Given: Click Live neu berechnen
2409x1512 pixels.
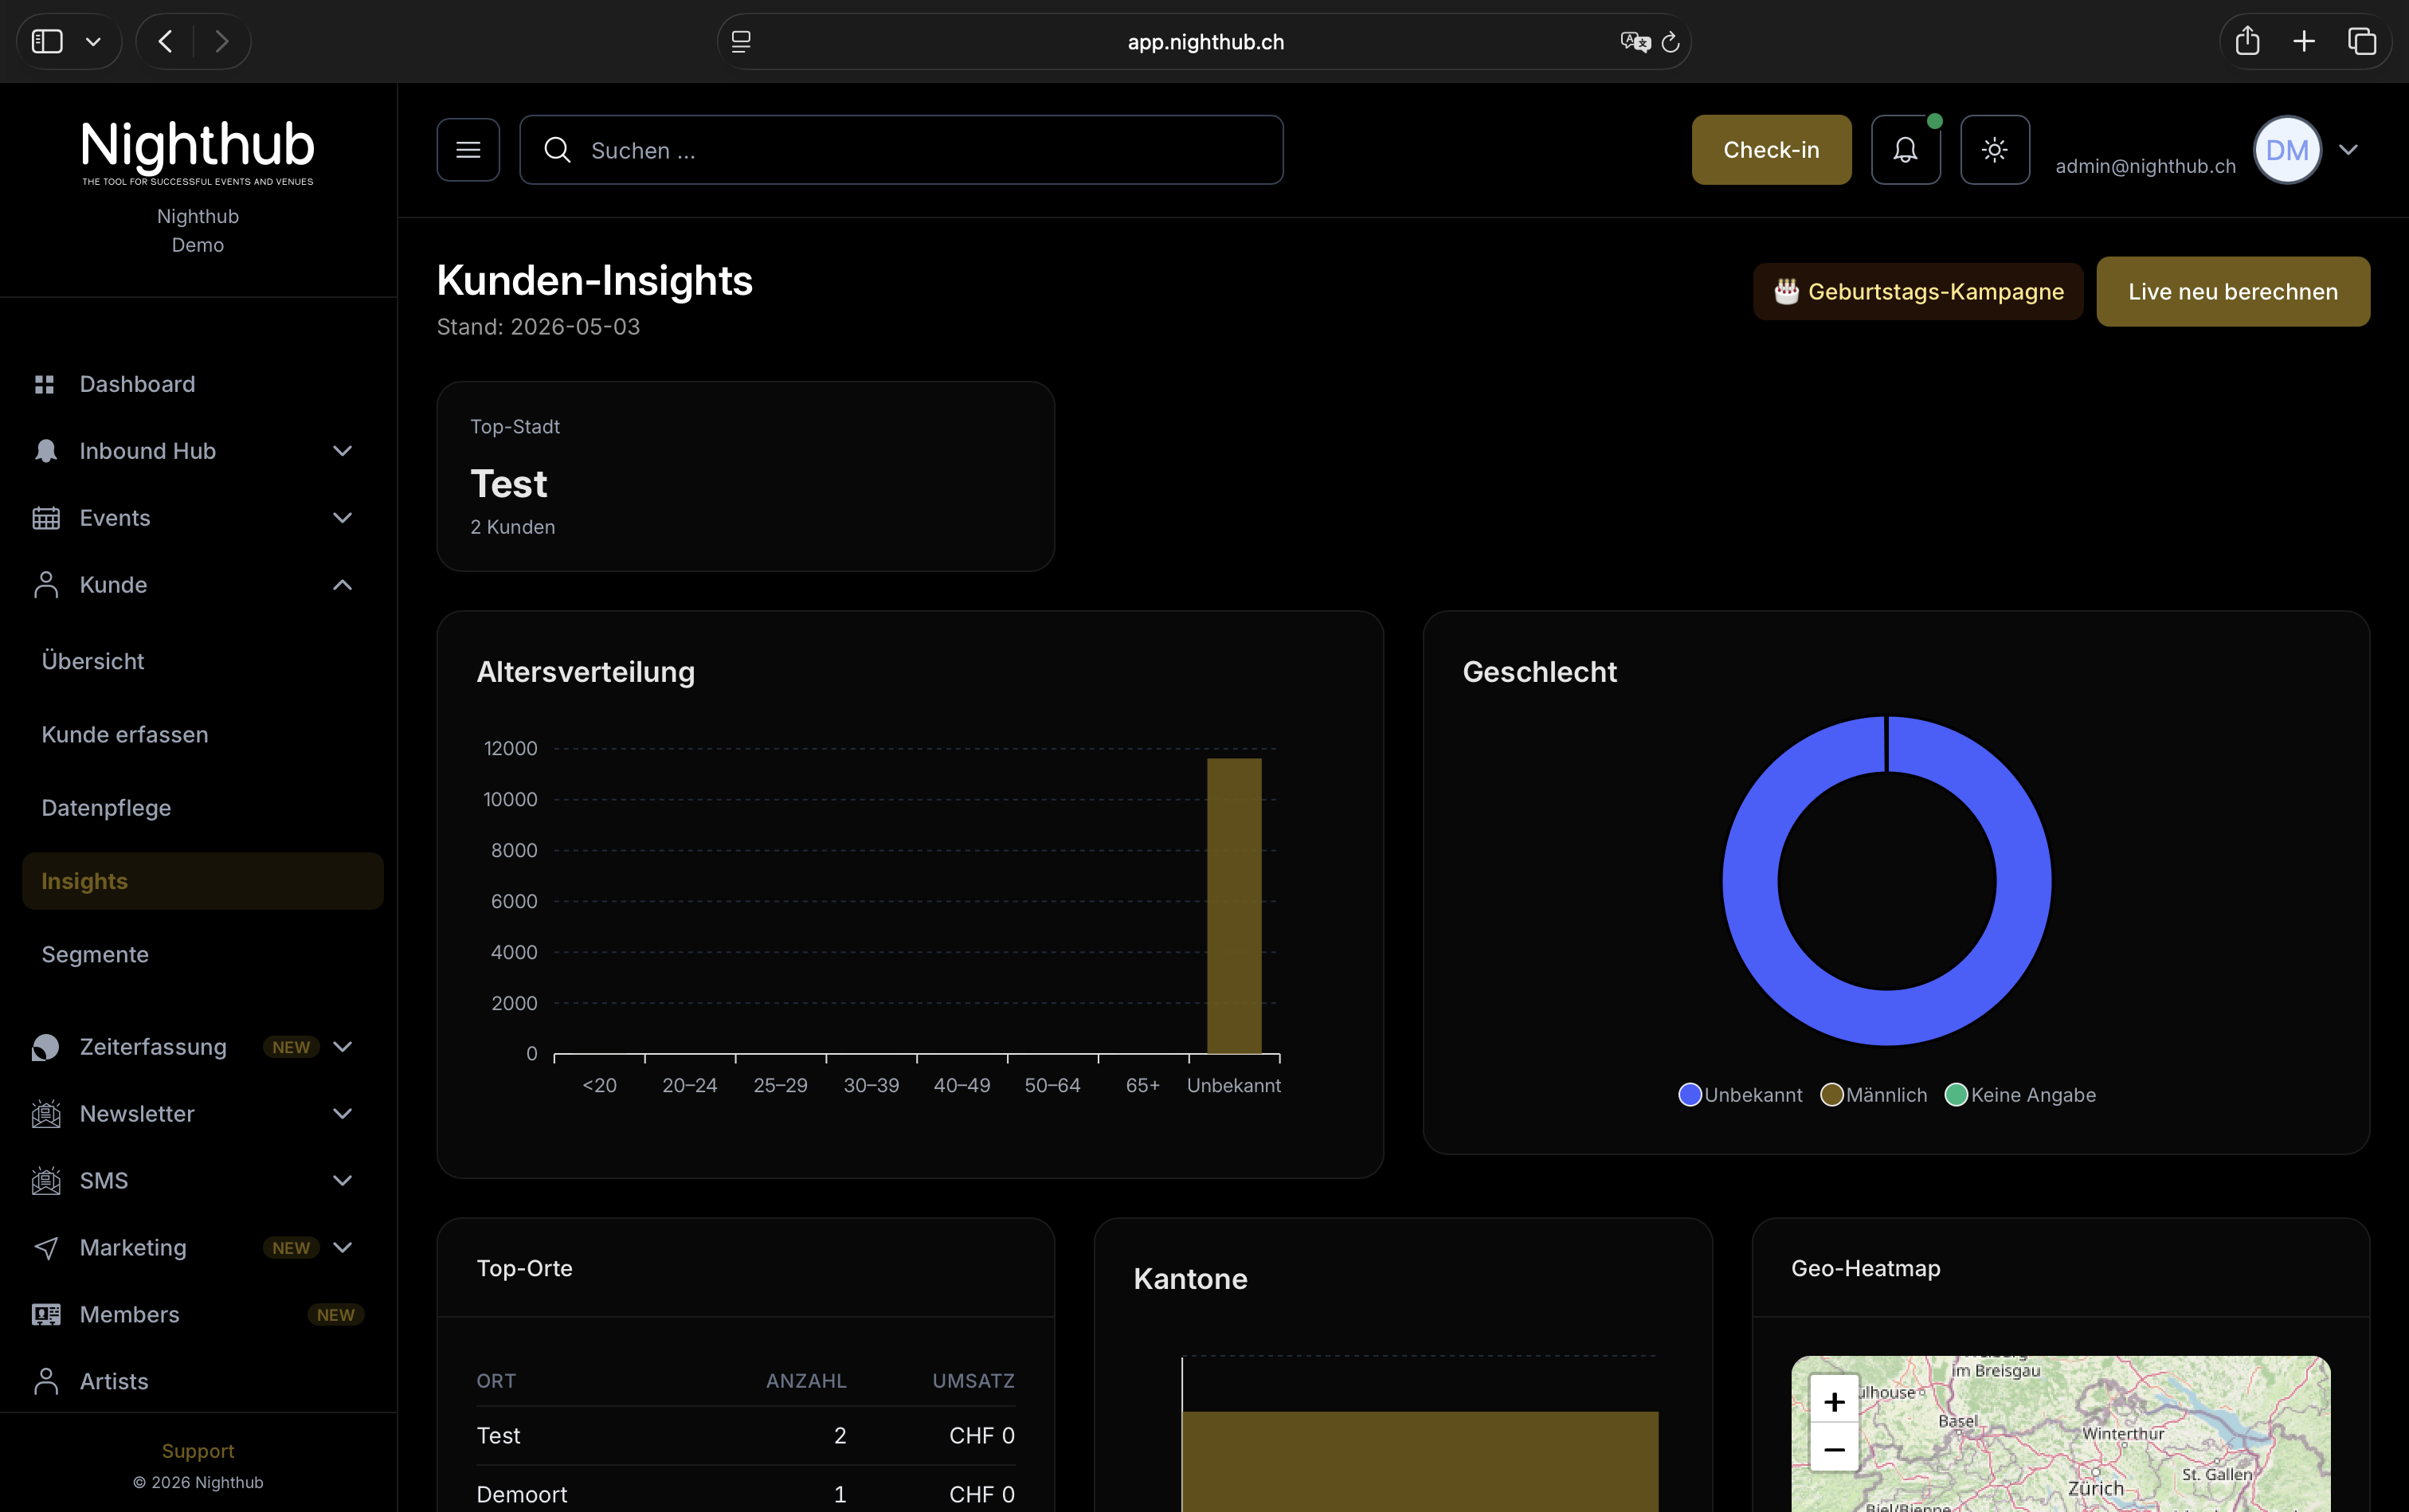Looking at the screenshot, I should pos(2232,291).
